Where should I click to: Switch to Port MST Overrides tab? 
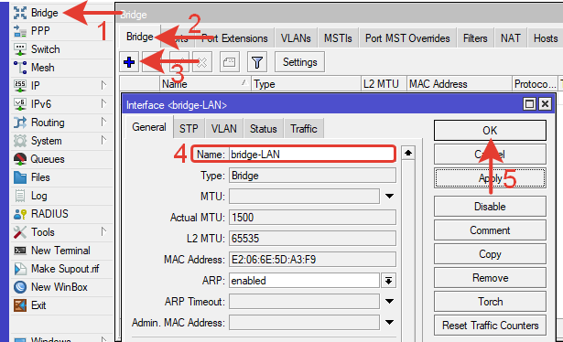407,38
